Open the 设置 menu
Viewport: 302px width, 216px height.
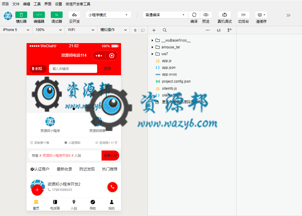[58, 4]
